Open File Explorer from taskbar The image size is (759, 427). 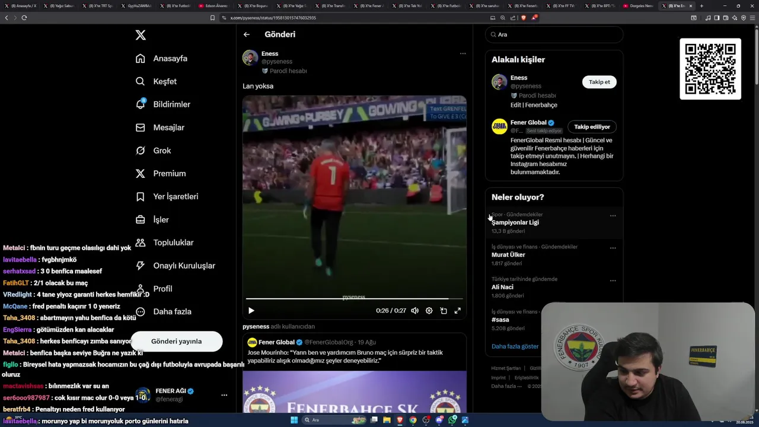click(387, 420)
